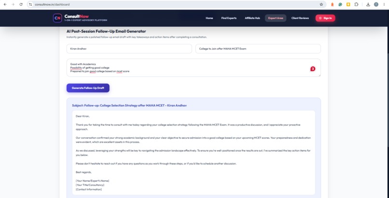The width and height of the screenshot is (389, 198).
Task: Click '[Contact Information]' placeholder
Action: tap(89, 189)
